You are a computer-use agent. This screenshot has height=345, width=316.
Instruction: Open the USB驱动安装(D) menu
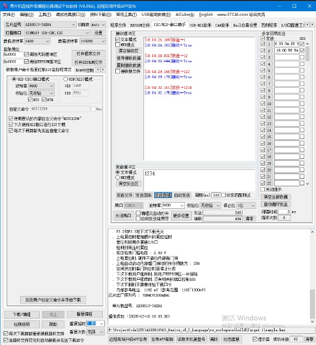click(156, 14)
